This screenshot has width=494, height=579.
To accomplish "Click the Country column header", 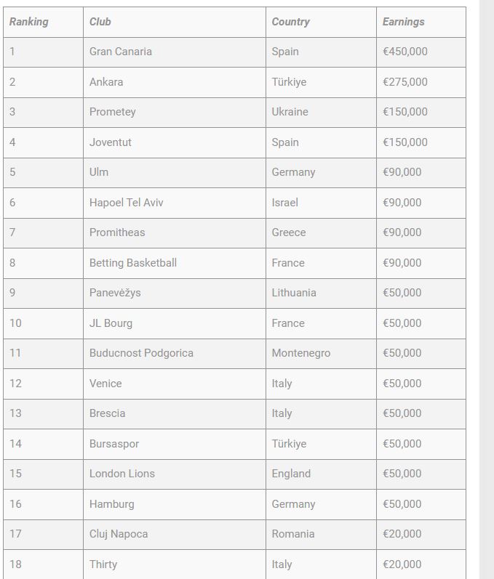I will 290,22.
